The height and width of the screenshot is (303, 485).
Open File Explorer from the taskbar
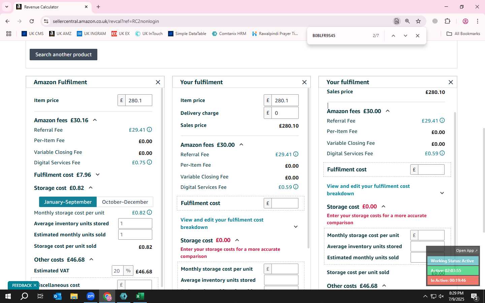74,296
